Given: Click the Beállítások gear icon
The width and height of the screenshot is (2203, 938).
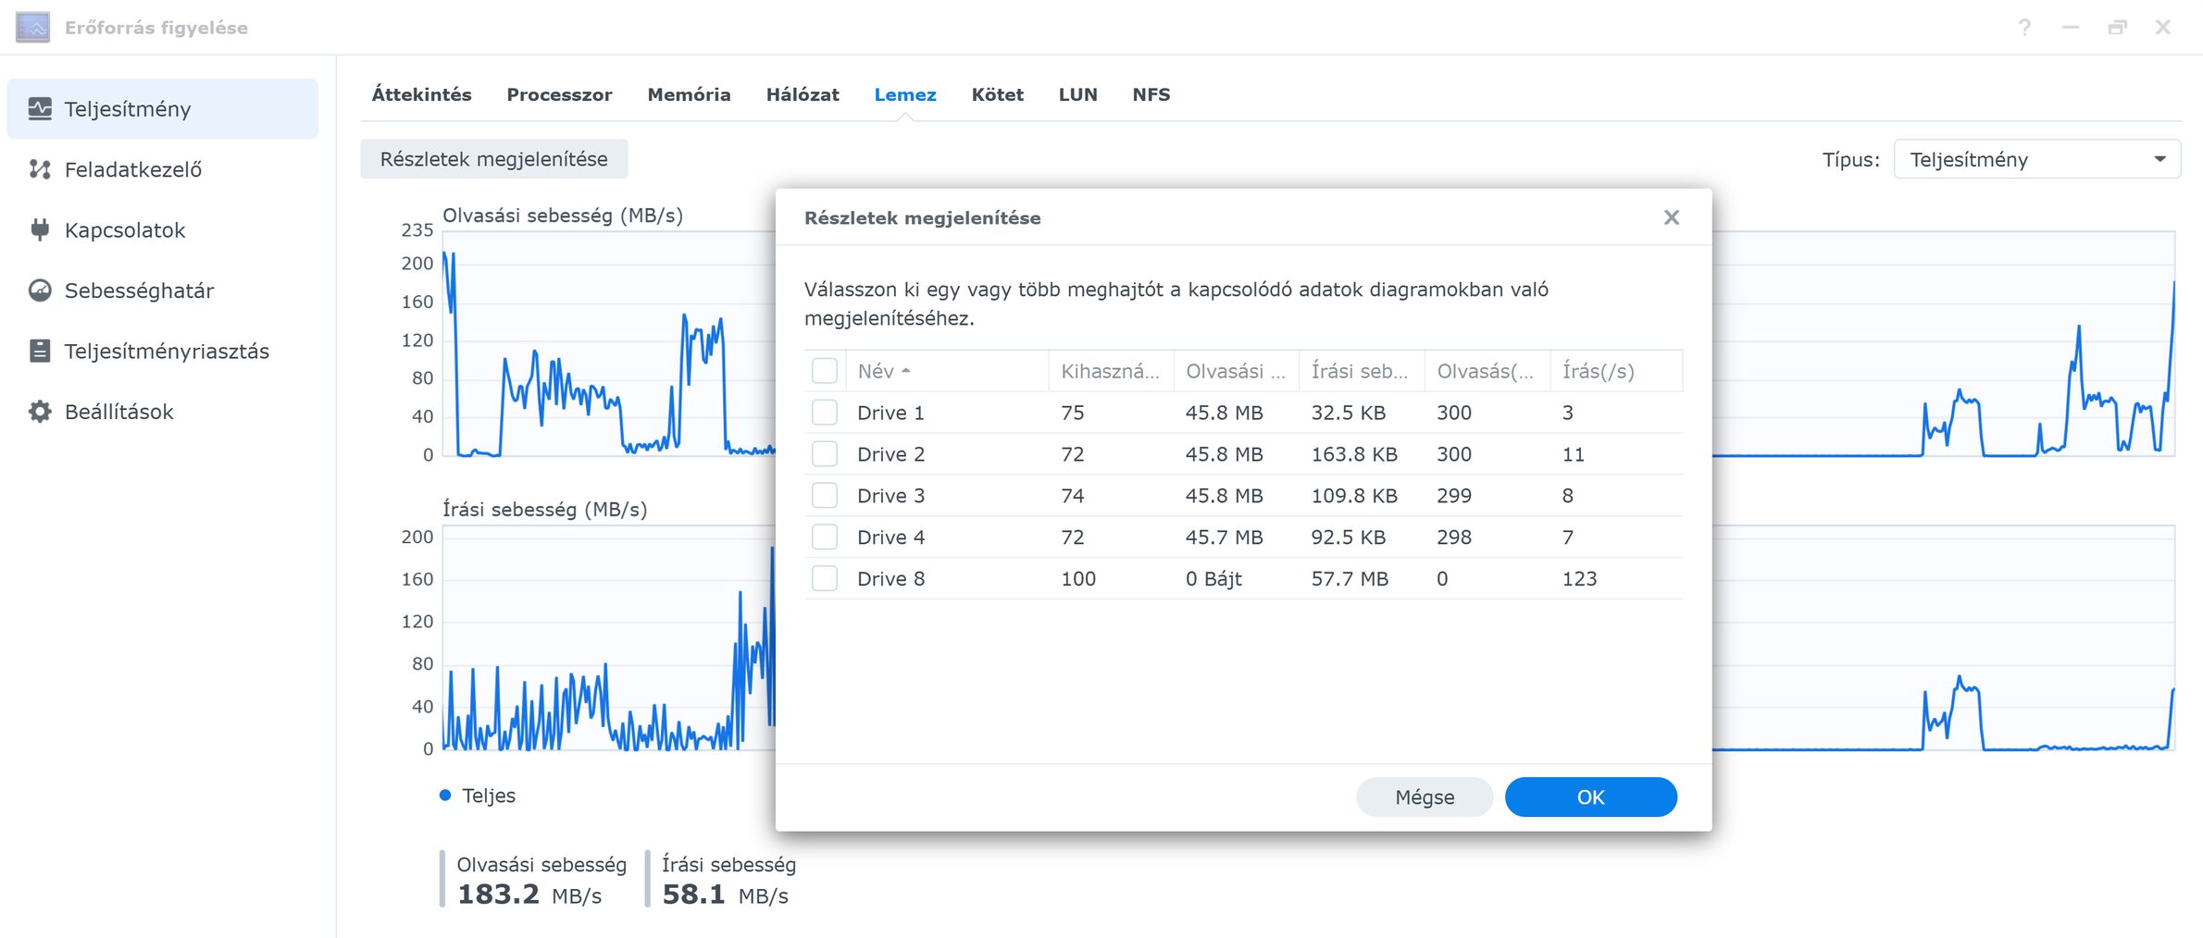Looking at the screenshot, I should click(x=40, y=412).
